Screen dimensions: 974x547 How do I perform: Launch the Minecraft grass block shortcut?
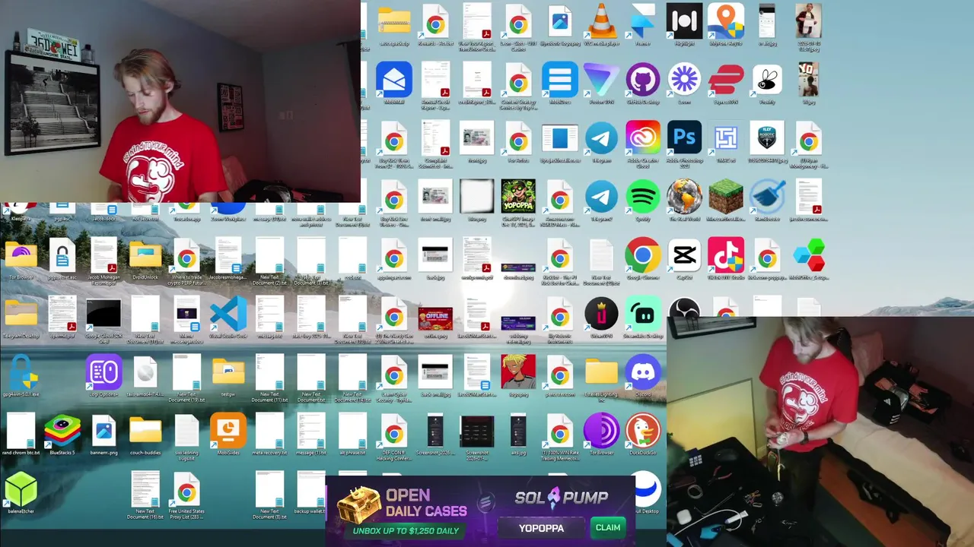726,197
